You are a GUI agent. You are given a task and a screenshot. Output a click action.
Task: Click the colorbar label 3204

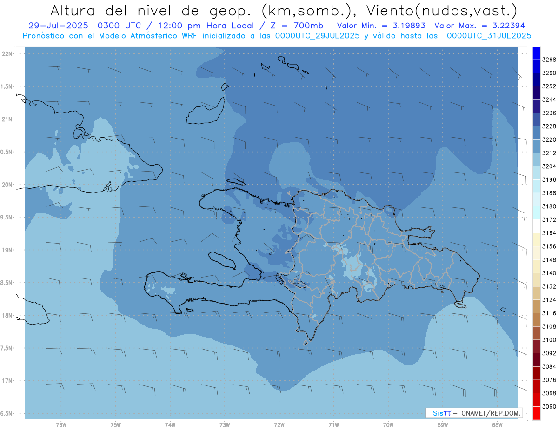click(x=549, y=166)
